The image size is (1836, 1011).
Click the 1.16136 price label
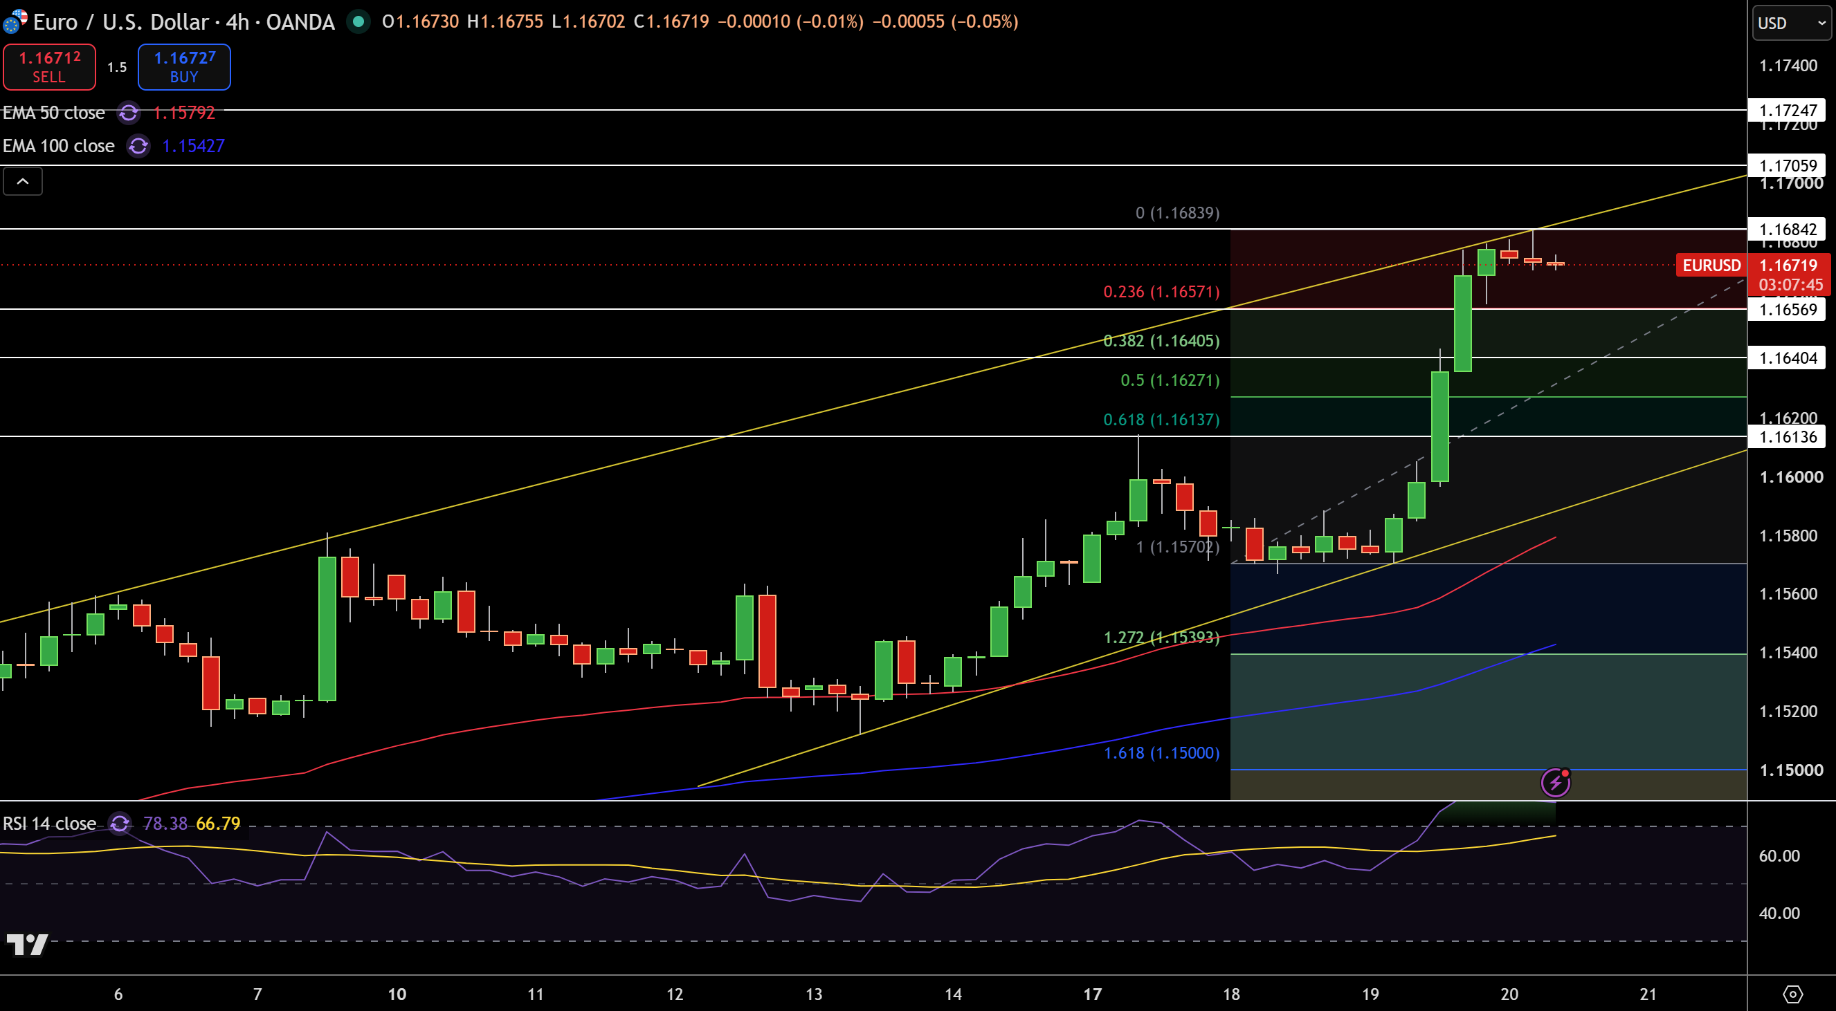click(1787, 437)
